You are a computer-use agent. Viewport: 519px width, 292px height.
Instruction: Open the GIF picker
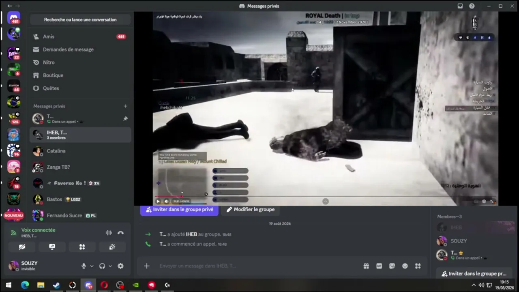point(379,266)
